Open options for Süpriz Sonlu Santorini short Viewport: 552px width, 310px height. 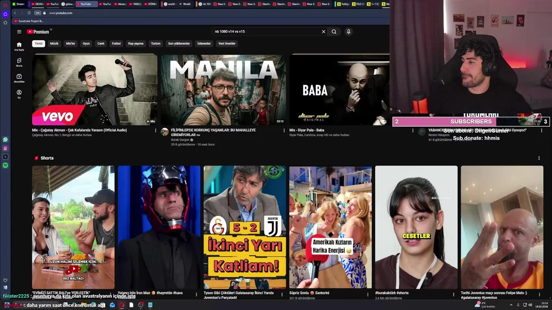[368, 294]
